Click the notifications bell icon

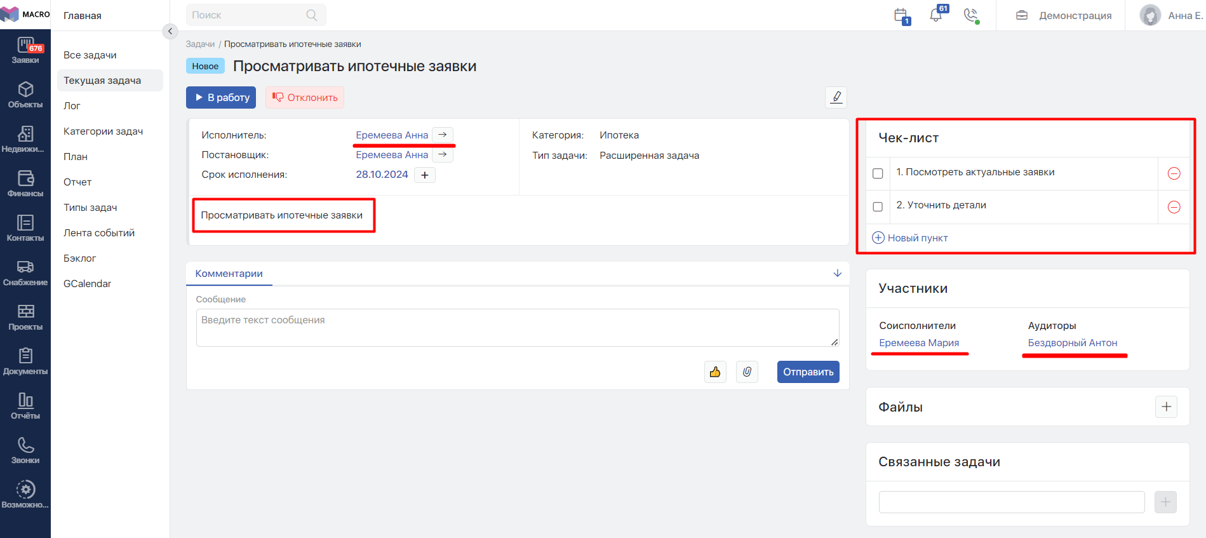(x=936, y=15)
